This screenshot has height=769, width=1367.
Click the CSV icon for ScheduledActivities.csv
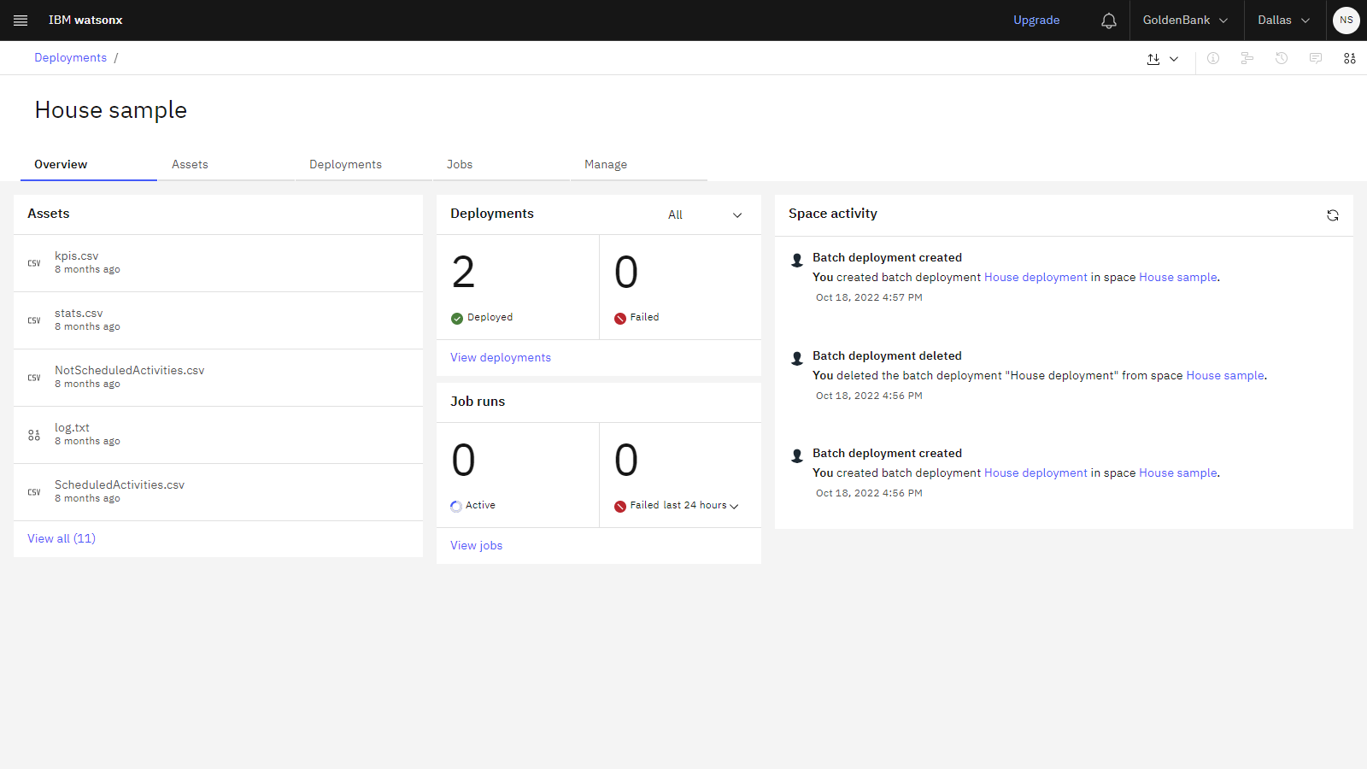(x=34, y=492)
